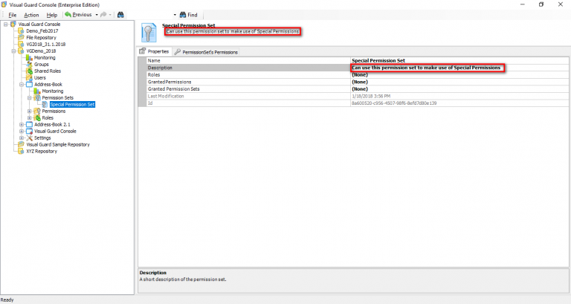Expand the Address-Book 2.1 node
571x304 pixels.
click(22, 125)
